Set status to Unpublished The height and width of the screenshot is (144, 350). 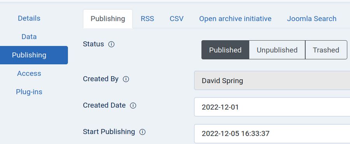(x=277, y=50)
